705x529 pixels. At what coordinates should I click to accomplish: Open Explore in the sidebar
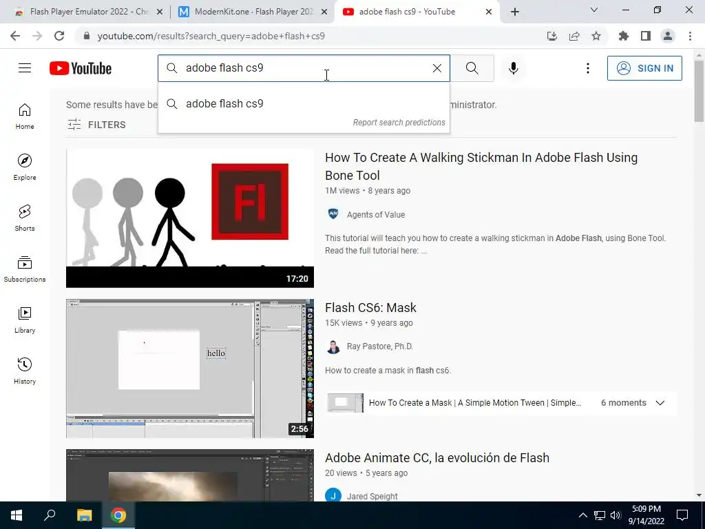(25, 167)
